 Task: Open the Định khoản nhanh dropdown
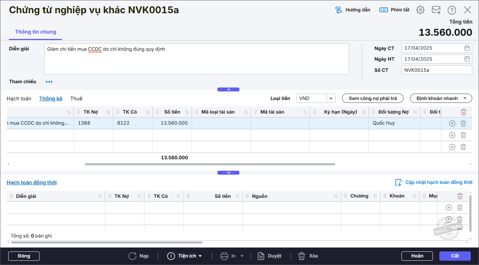coord(465,99)
